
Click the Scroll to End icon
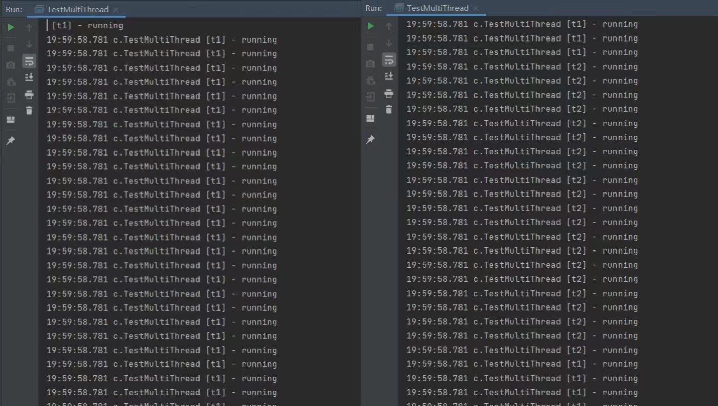[29, 77]
